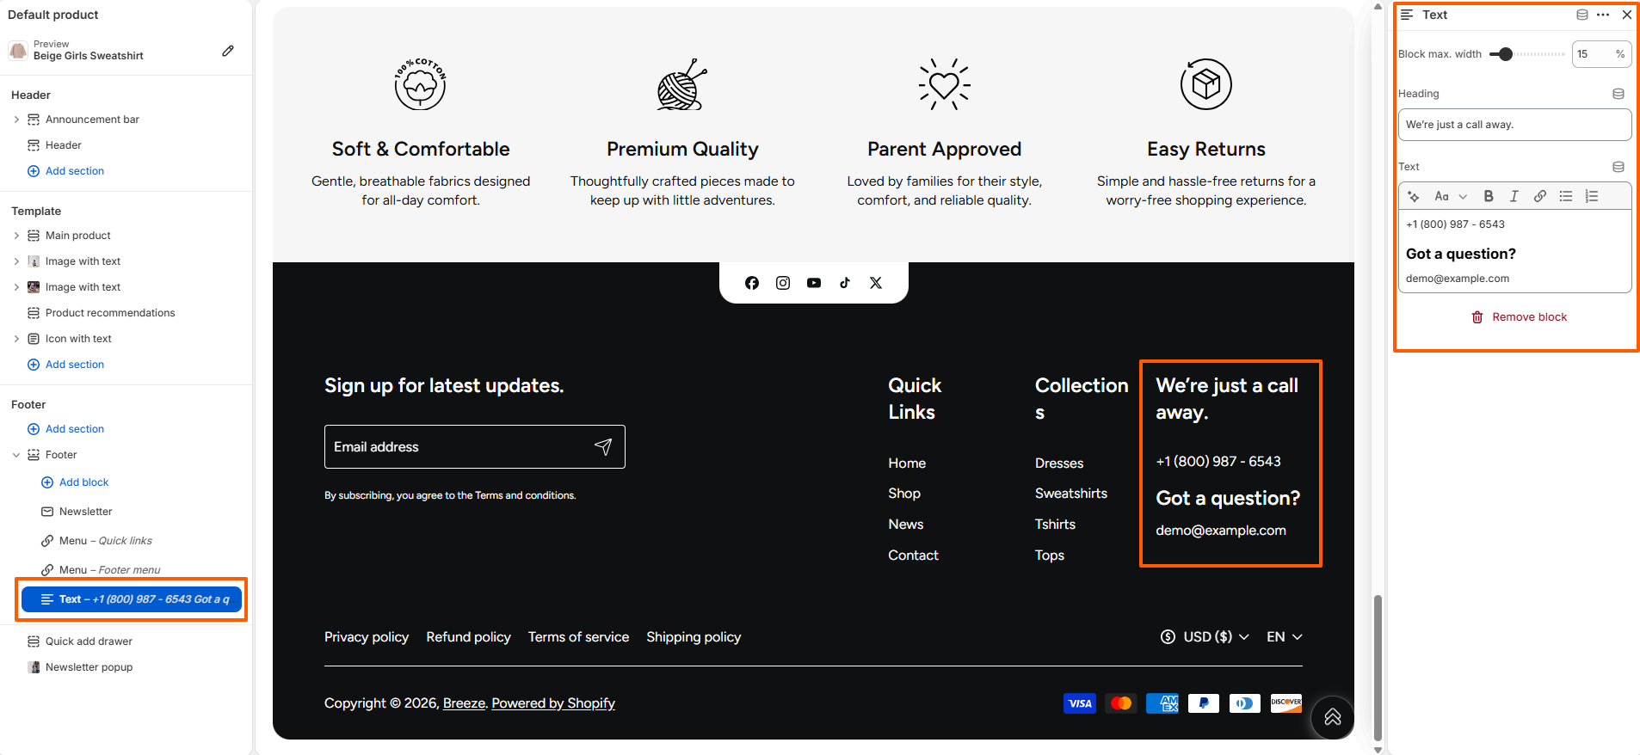
Task: Click the dynamic source icon beside the Text label
Action: (x=1618, y=167)
